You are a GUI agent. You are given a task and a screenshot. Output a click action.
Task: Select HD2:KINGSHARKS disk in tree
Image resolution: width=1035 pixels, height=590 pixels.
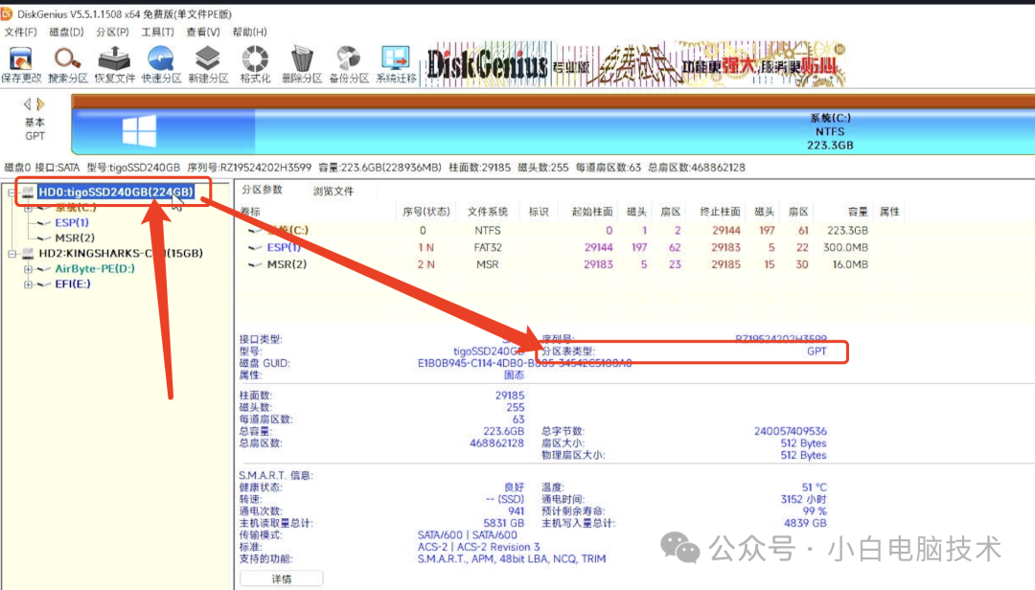tap(121, 253)
